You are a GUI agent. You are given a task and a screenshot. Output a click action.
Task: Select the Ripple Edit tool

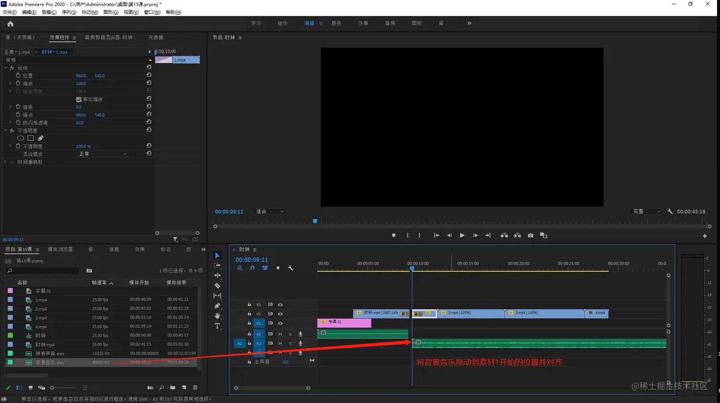click(x=218, y=275)
